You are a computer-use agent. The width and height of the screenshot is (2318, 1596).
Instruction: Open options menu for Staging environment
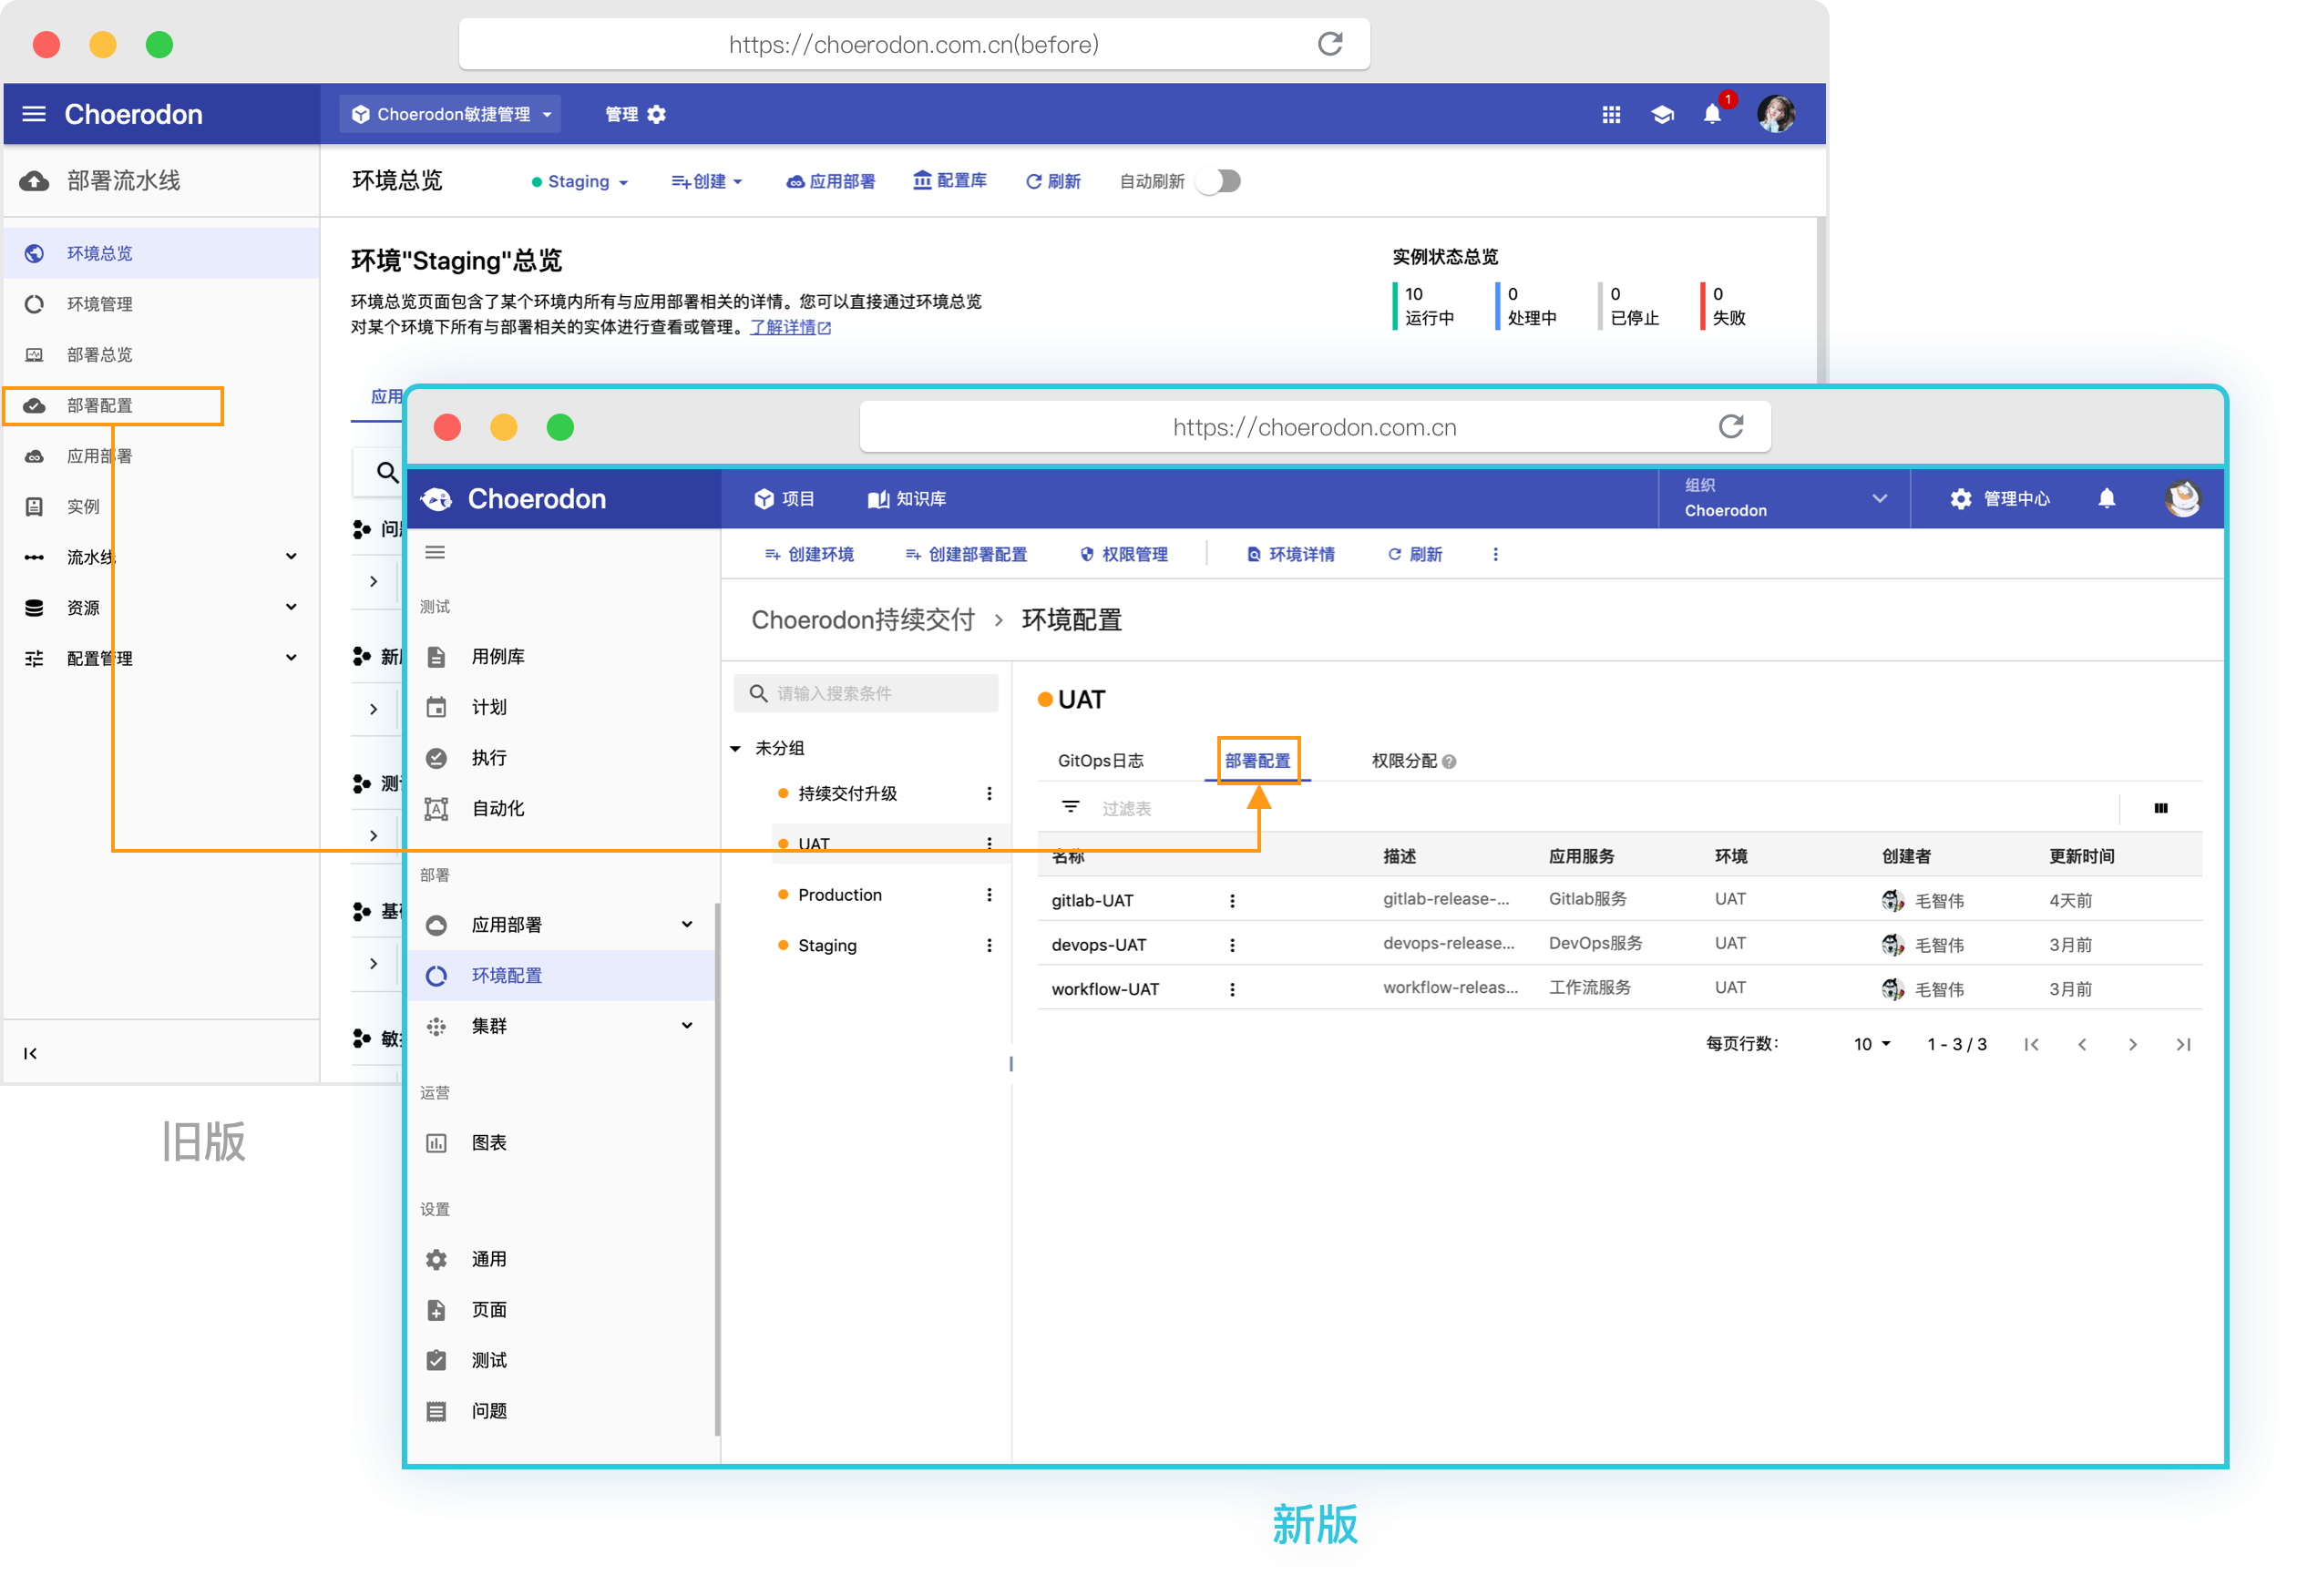[x=989, y=945]
